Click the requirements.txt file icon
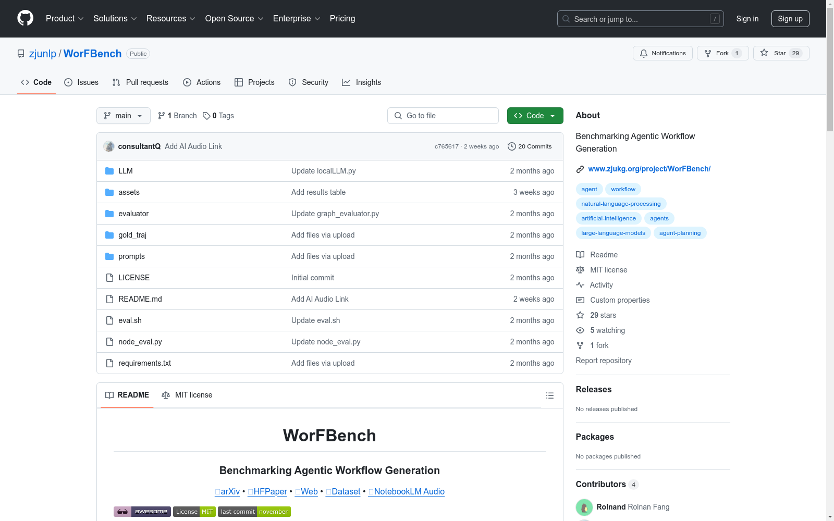The width and height of the screenshot is (834, 521). [109, 363]
